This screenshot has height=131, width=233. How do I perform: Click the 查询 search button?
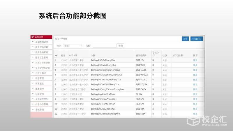[121, 46]
